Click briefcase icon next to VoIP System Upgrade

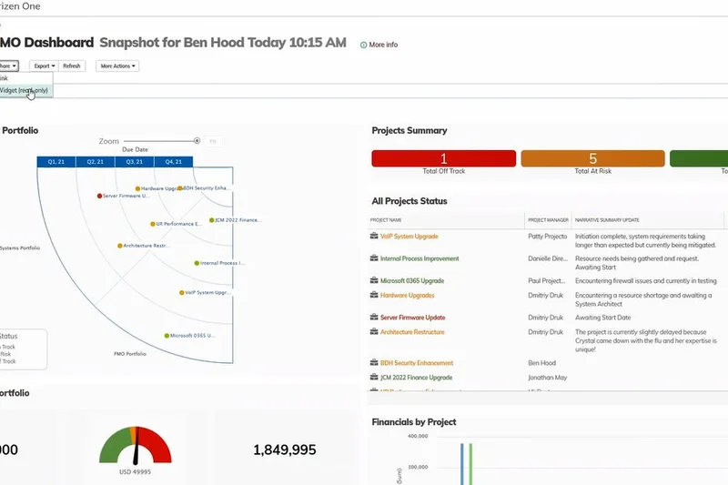374,237
